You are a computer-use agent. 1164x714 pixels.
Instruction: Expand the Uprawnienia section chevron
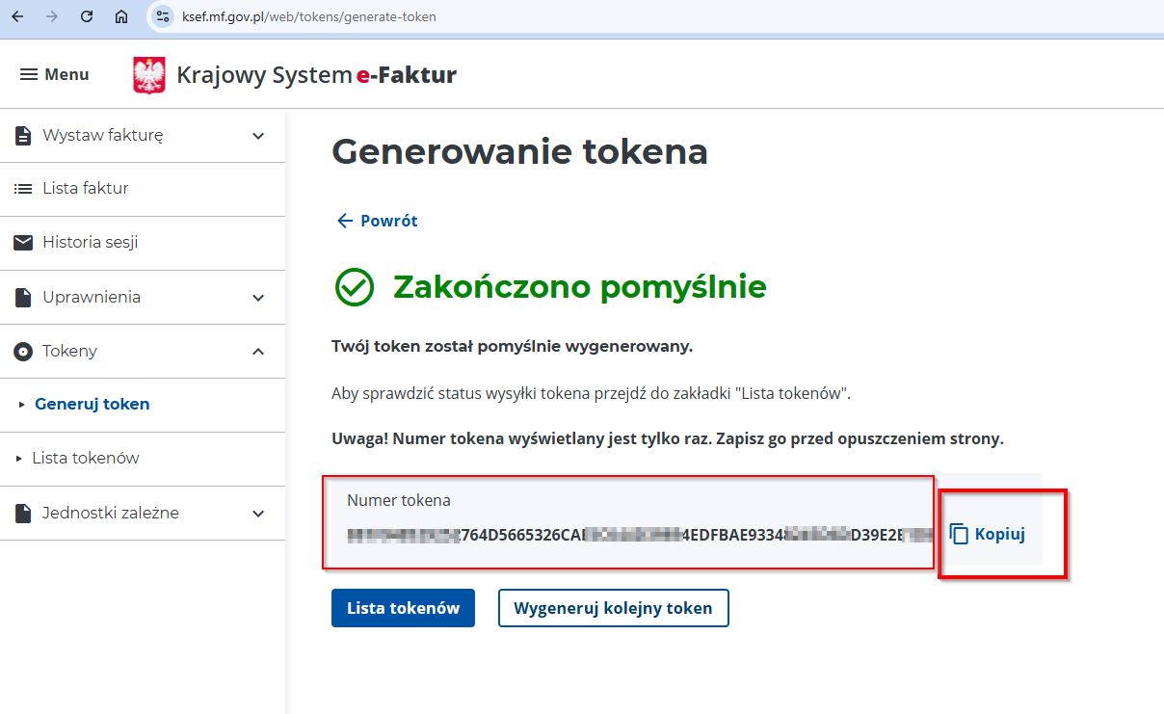pos(258,298)
